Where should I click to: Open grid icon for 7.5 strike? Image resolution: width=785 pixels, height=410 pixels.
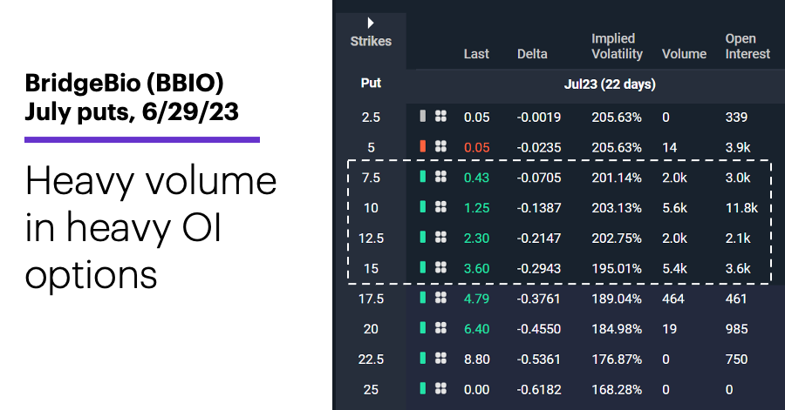pyautogui.click(x=440, y=177)
